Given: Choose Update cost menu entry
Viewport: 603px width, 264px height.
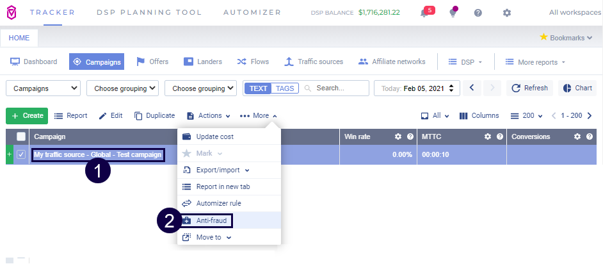Looking at the screenshot, I should point(214,136).
